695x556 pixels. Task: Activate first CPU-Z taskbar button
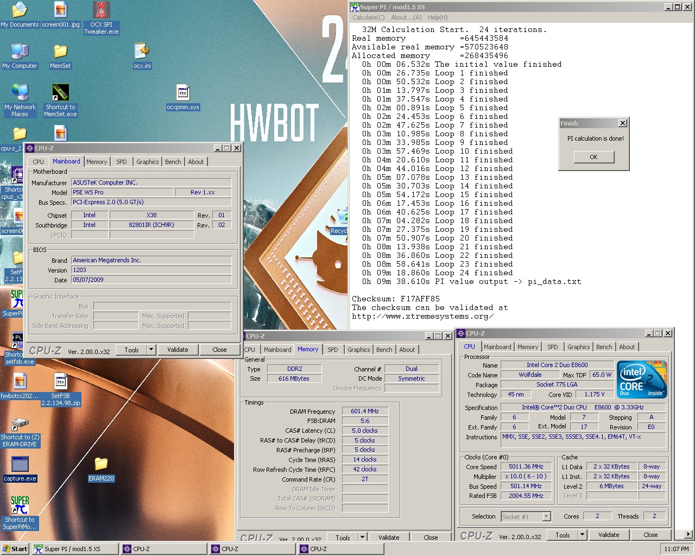click(165, 549)
